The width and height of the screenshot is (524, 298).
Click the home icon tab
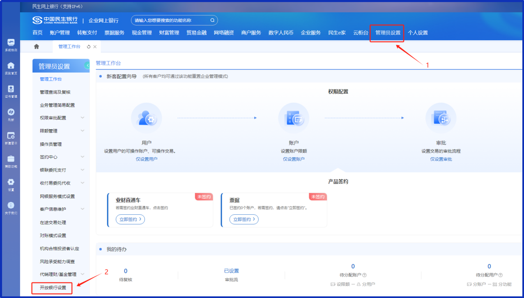[37, 47]
